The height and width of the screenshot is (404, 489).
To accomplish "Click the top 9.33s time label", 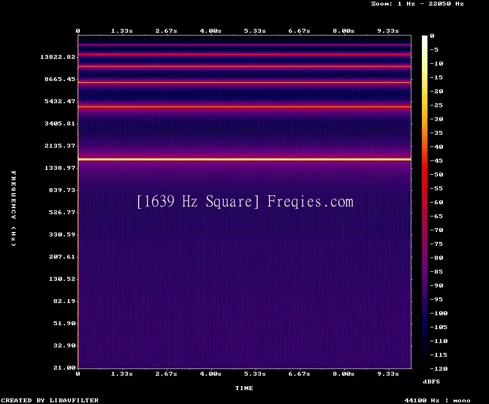I will coord(388,31).
